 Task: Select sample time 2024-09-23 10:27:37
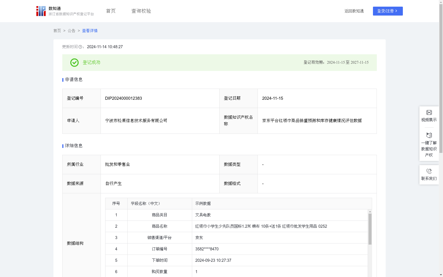[213, 260]
